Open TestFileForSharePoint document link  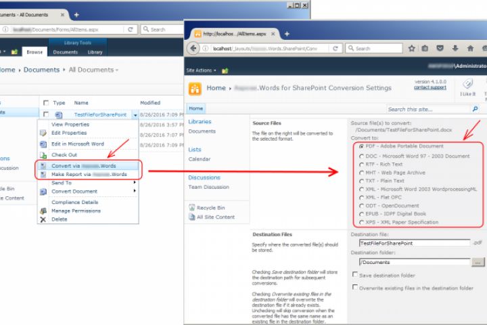click(100, 114)
